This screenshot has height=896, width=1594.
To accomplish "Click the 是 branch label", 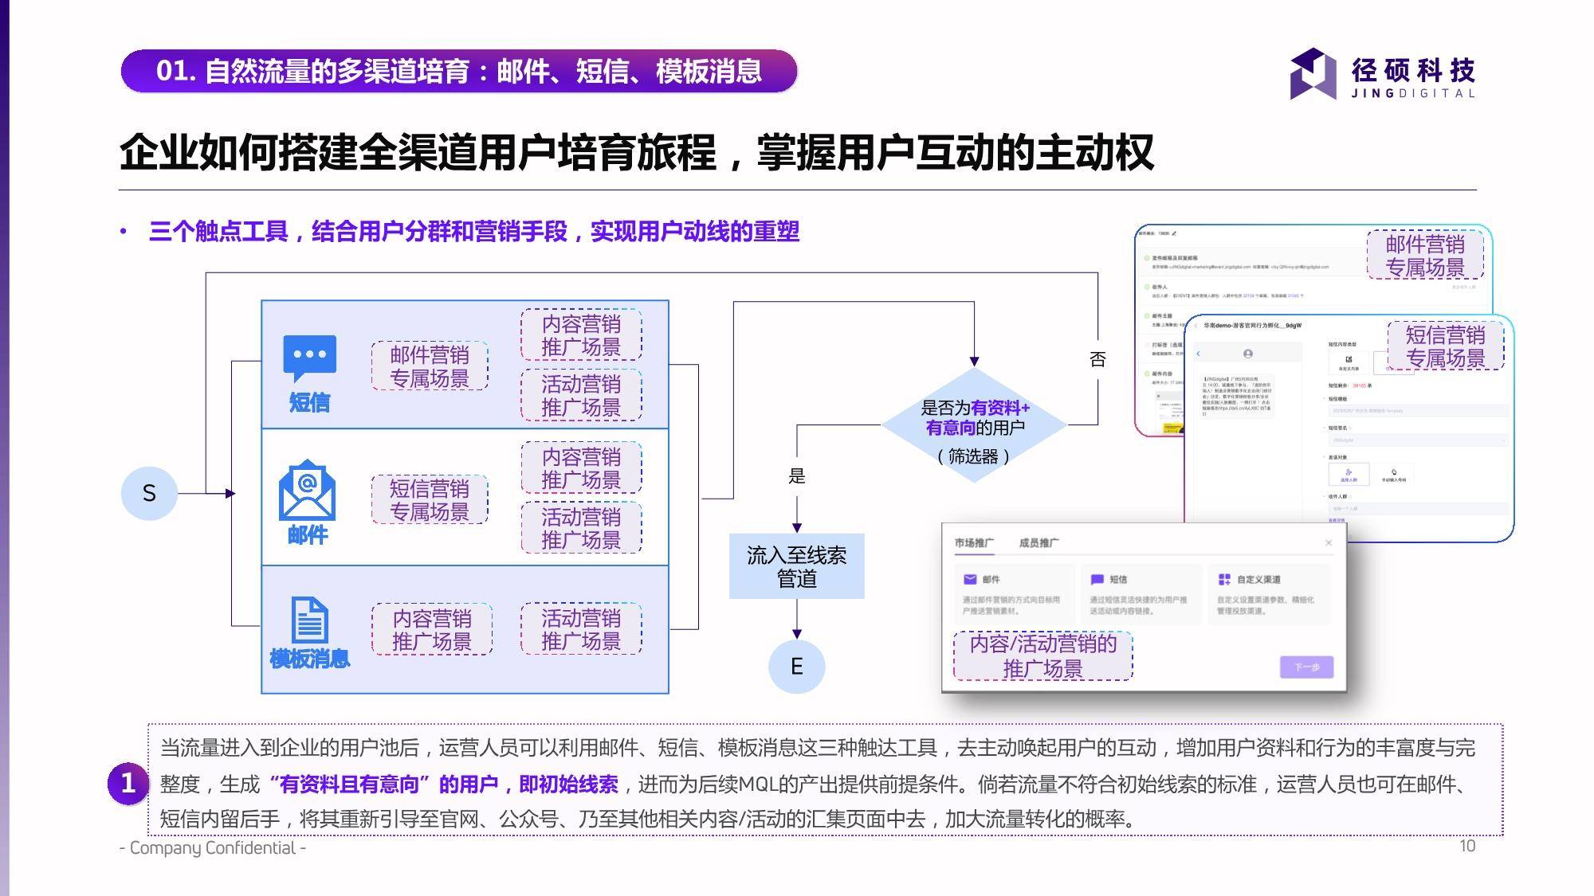I will pyautogui.click(x=797, y=476).
